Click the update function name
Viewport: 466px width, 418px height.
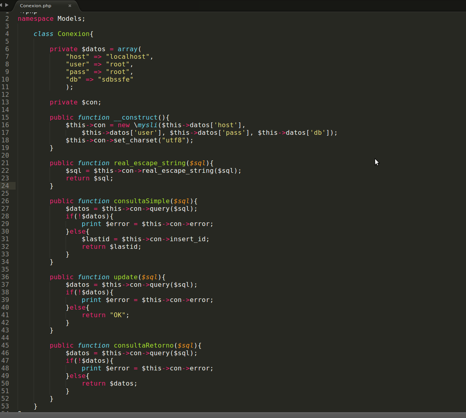[x=125, y=277]
